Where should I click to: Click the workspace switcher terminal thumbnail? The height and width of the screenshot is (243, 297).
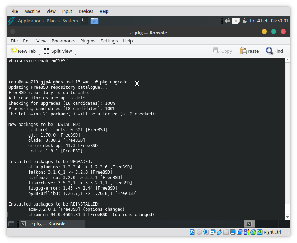click(x=249, y=224)
